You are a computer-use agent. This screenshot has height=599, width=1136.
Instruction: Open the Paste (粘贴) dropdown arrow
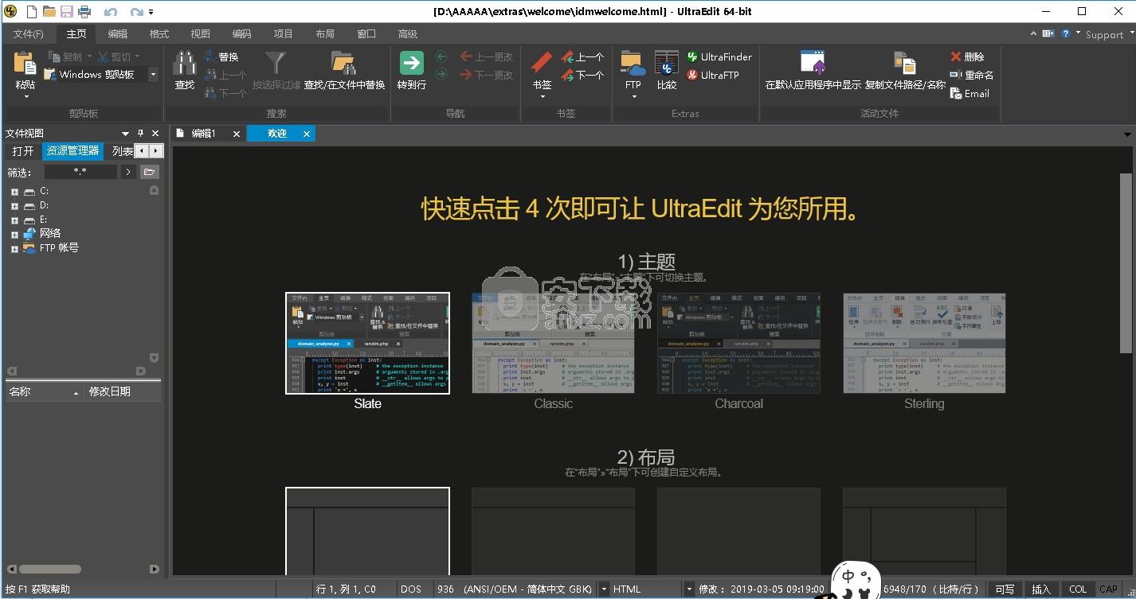click(x=25, y=97)
